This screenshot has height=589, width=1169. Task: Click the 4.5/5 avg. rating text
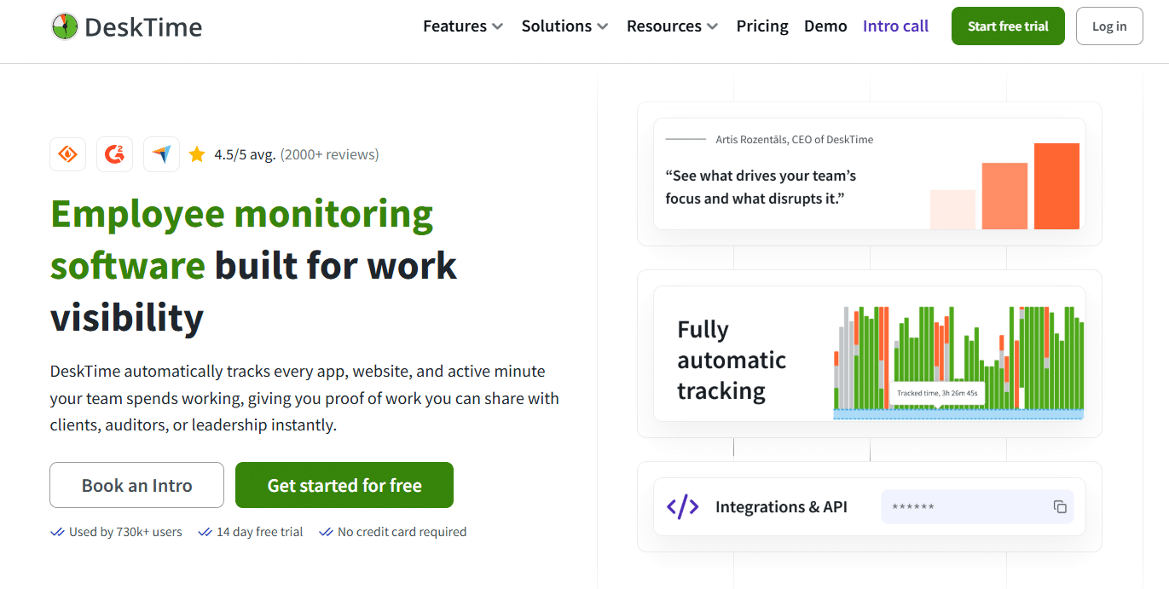245,154
